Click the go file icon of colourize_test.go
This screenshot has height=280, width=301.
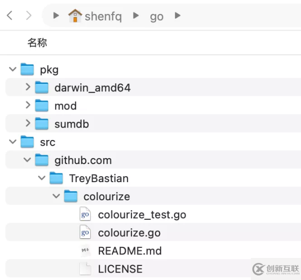pos(85,214)
